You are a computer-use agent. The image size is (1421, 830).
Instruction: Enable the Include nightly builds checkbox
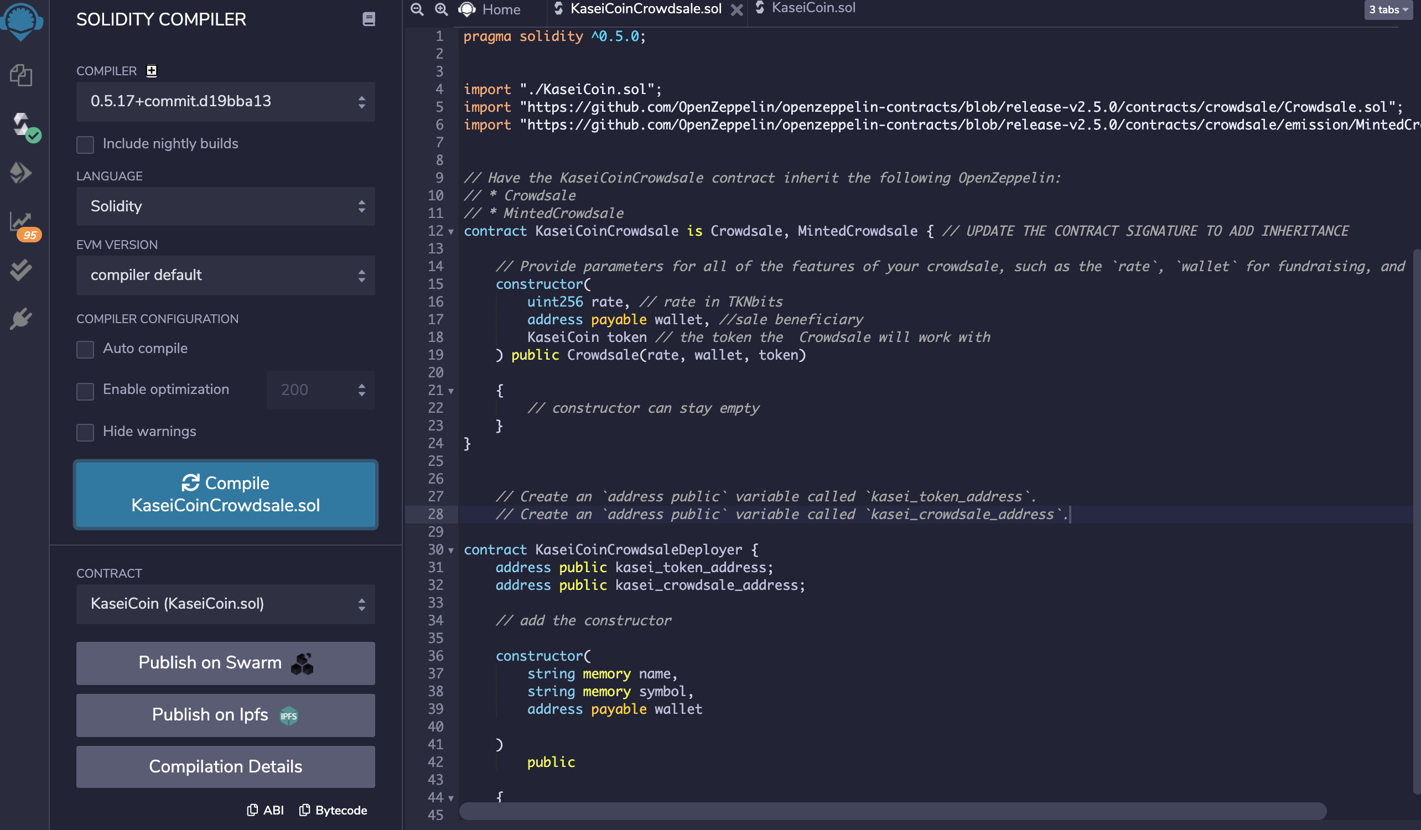pos(85,144)
